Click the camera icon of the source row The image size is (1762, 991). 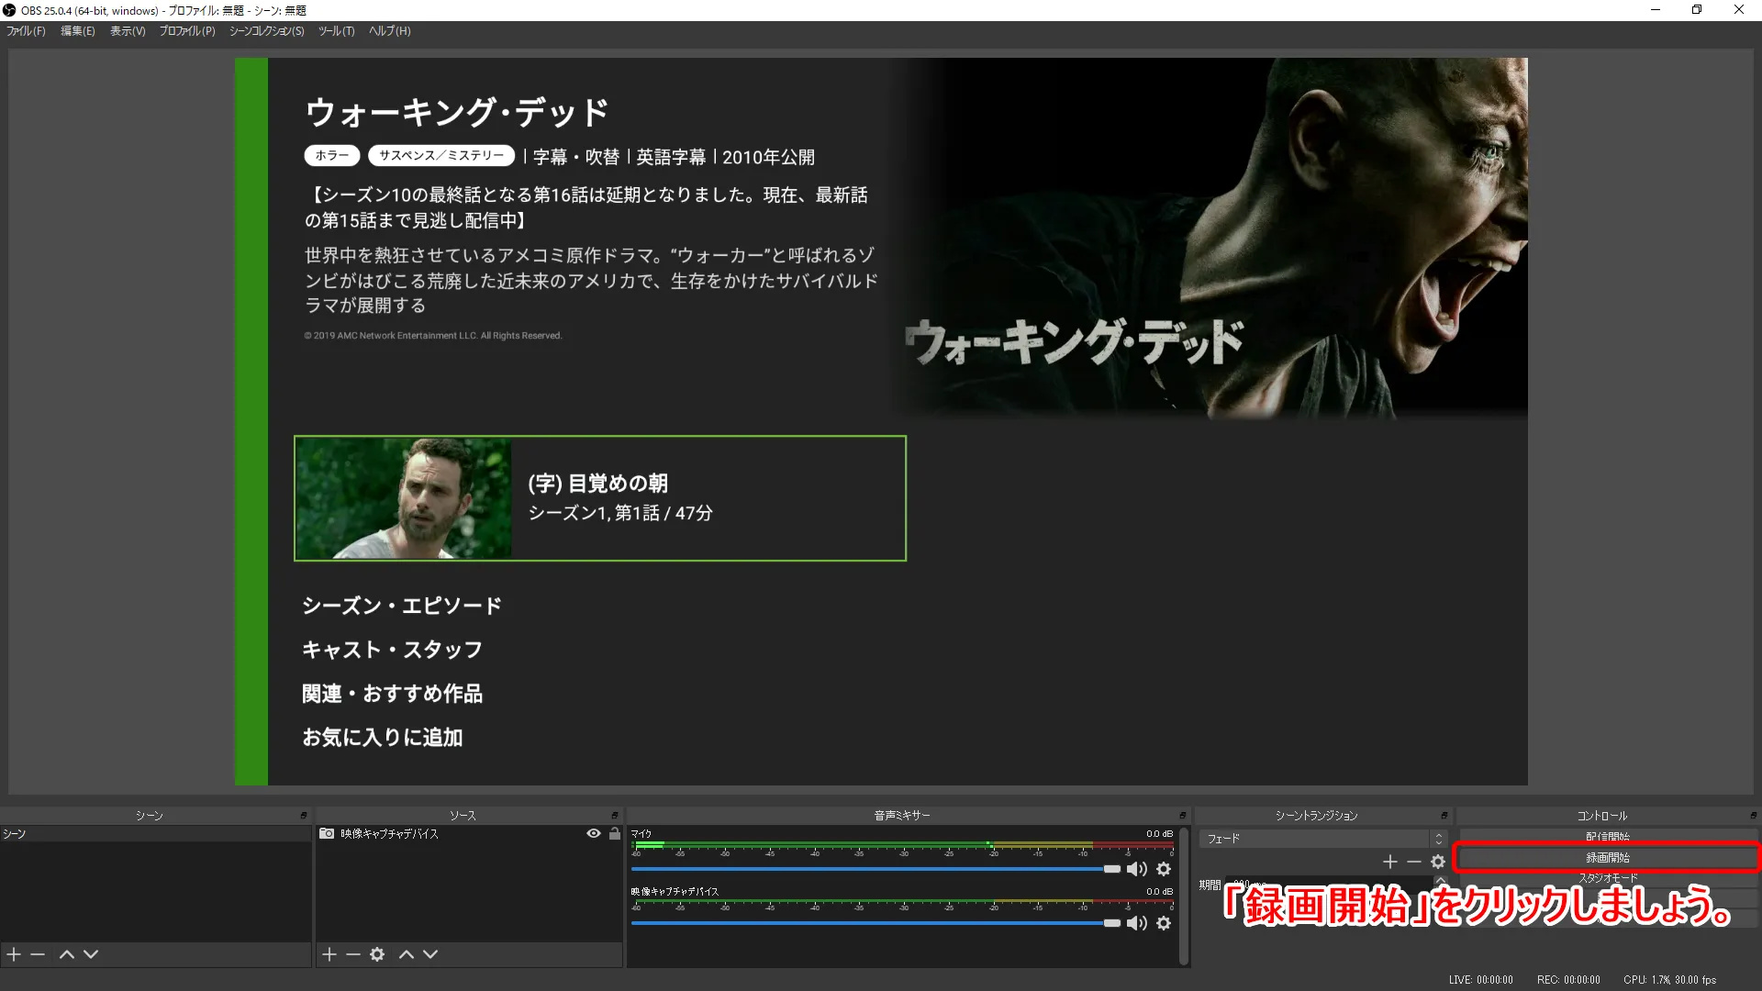[327, 833]
